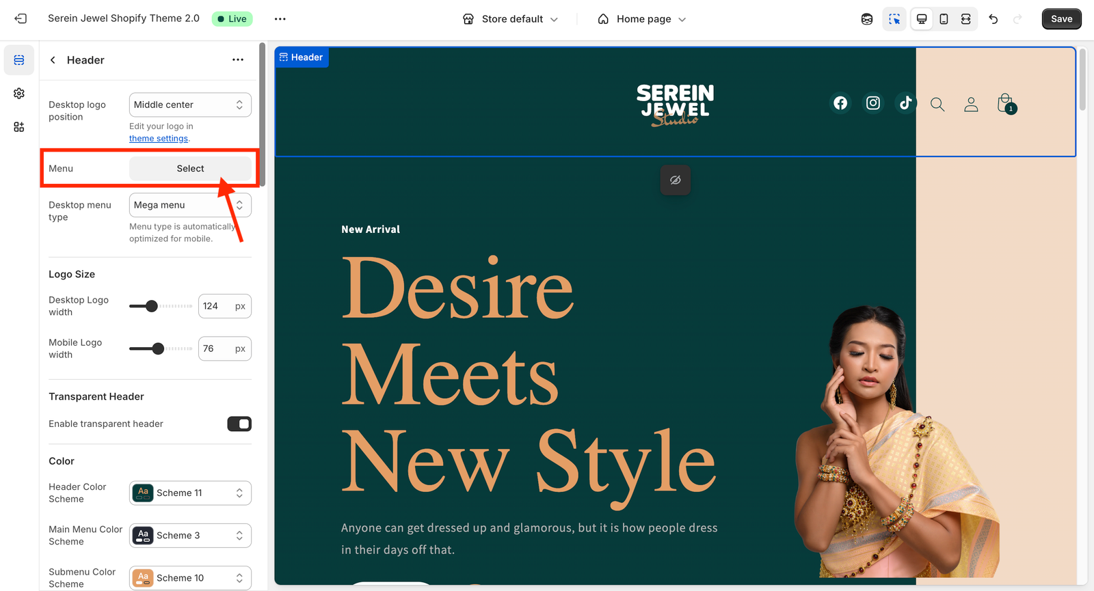Click the Mobile Logo width input field
This screenshot has height=591, width=1094.
coord(216,349)
